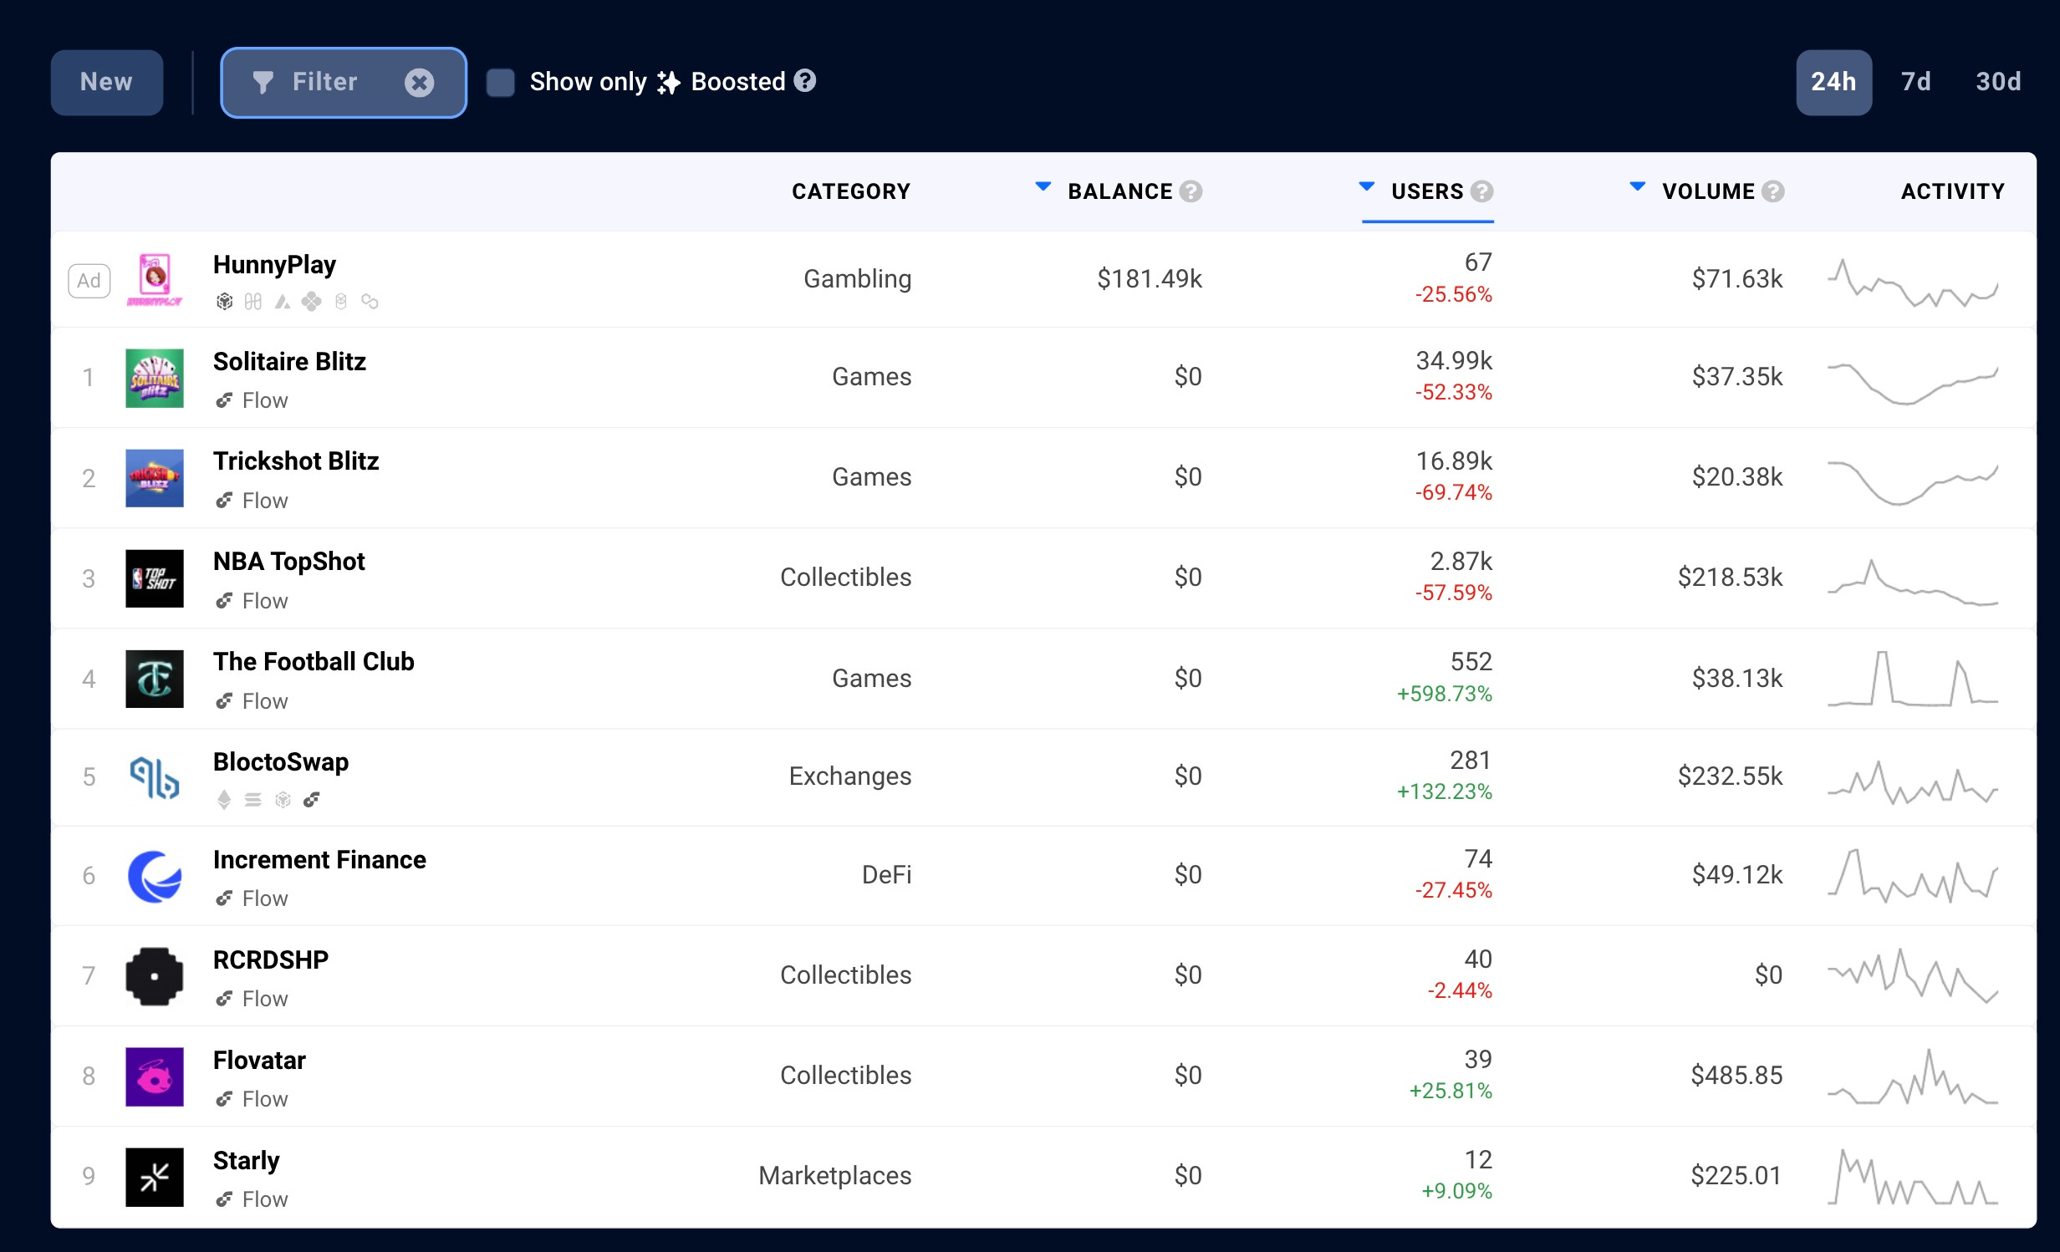Screen dimensions: 2060x1252
Task: Clear the filter with the X button
Action: click(x=420, y=82)
